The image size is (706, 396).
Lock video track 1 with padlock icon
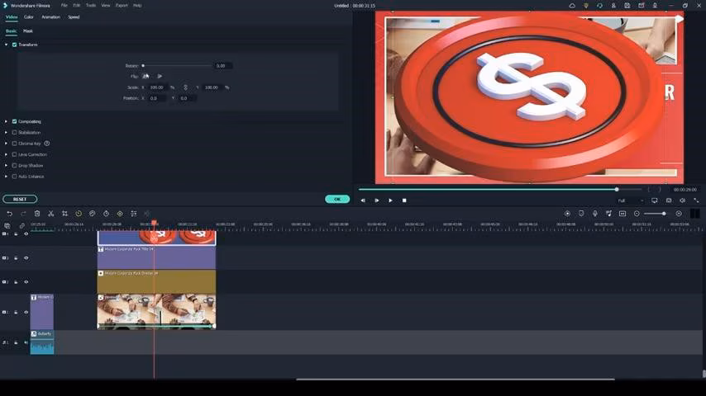click(16, 312)
